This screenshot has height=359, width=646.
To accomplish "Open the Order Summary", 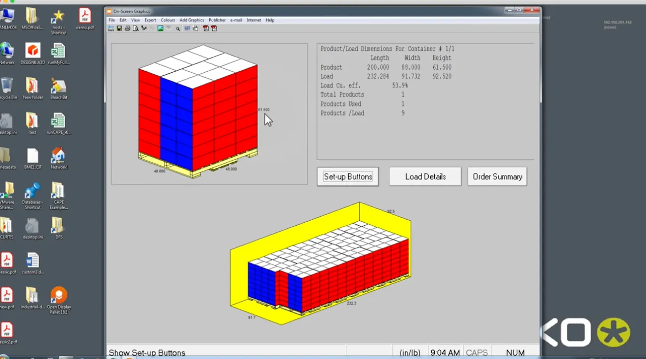I will point(497,176).
